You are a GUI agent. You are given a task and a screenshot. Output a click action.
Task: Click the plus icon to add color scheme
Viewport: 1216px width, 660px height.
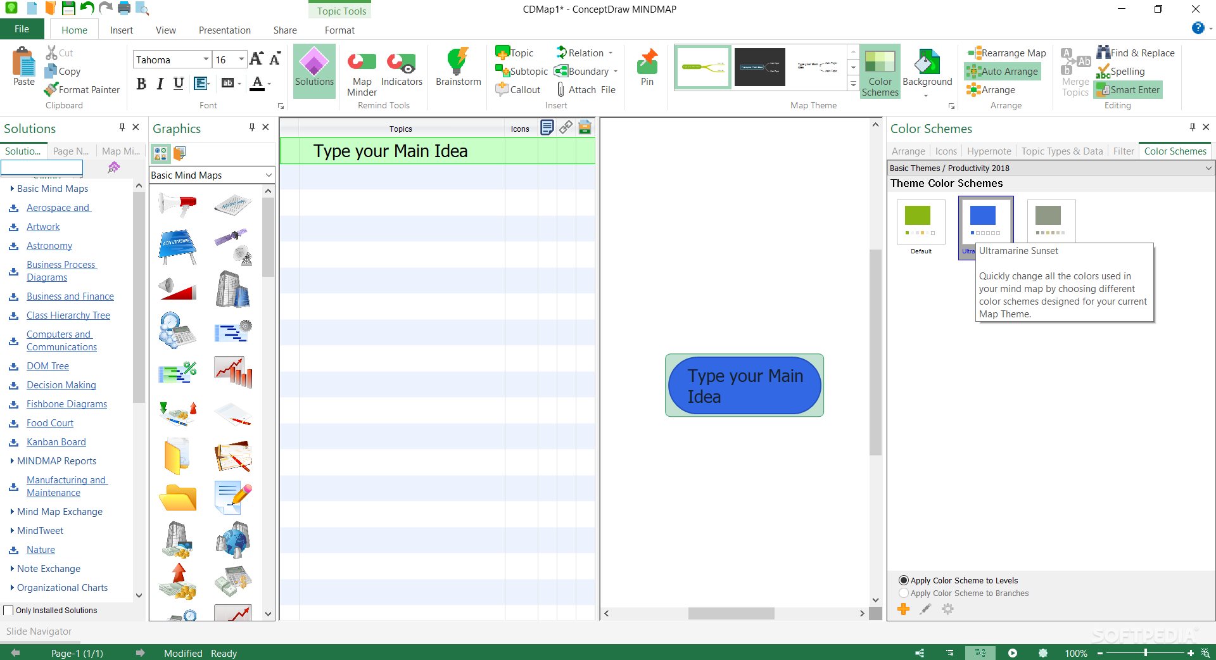click(x=904, y=609)
